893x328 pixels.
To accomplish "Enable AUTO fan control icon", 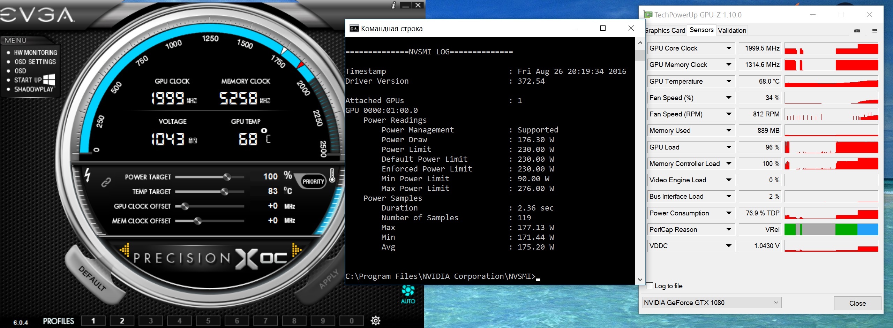I will 408,295.
